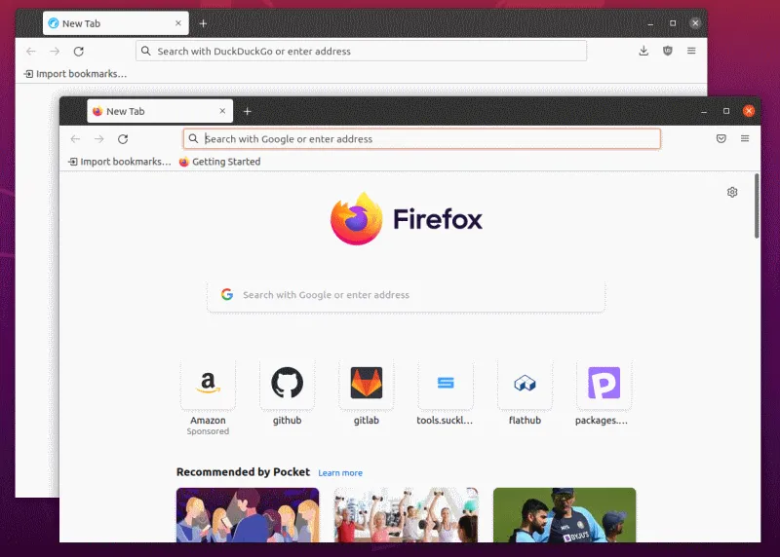
Task: Click Learn more link next to Pocket
Action: tap(340, 473)
